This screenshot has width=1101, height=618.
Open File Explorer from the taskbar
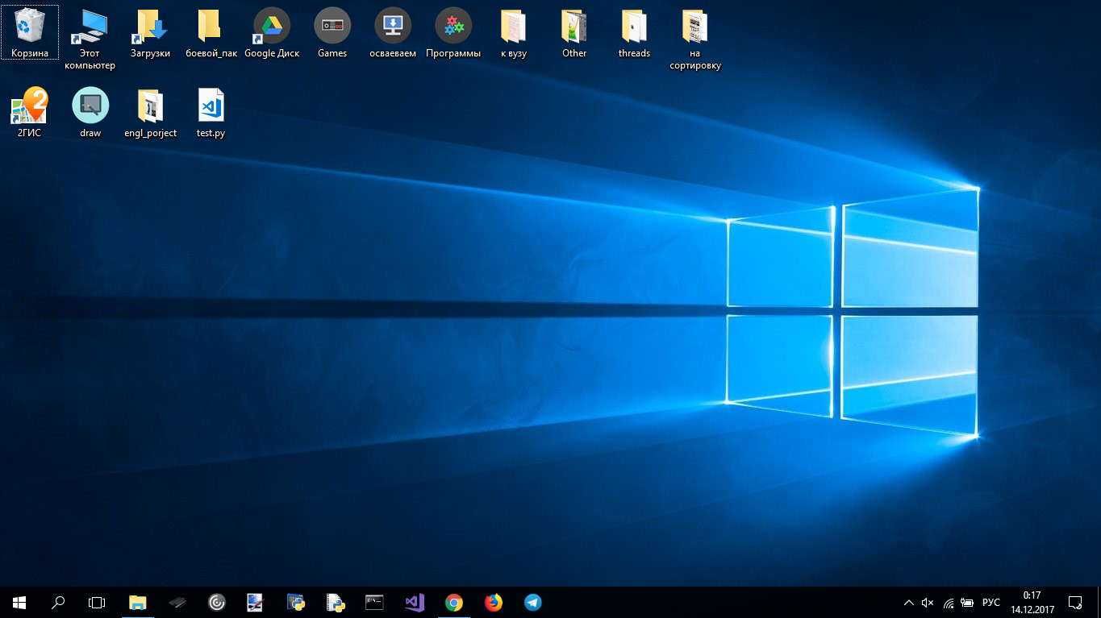(138, 602)
